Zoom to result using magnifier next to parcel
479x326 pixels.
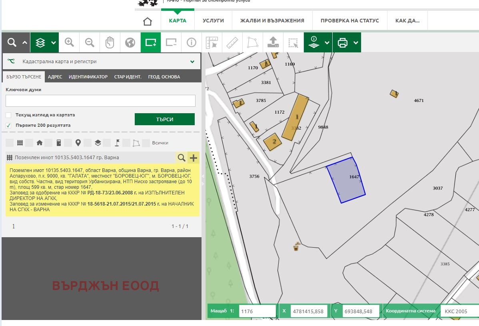pos(182,158)
